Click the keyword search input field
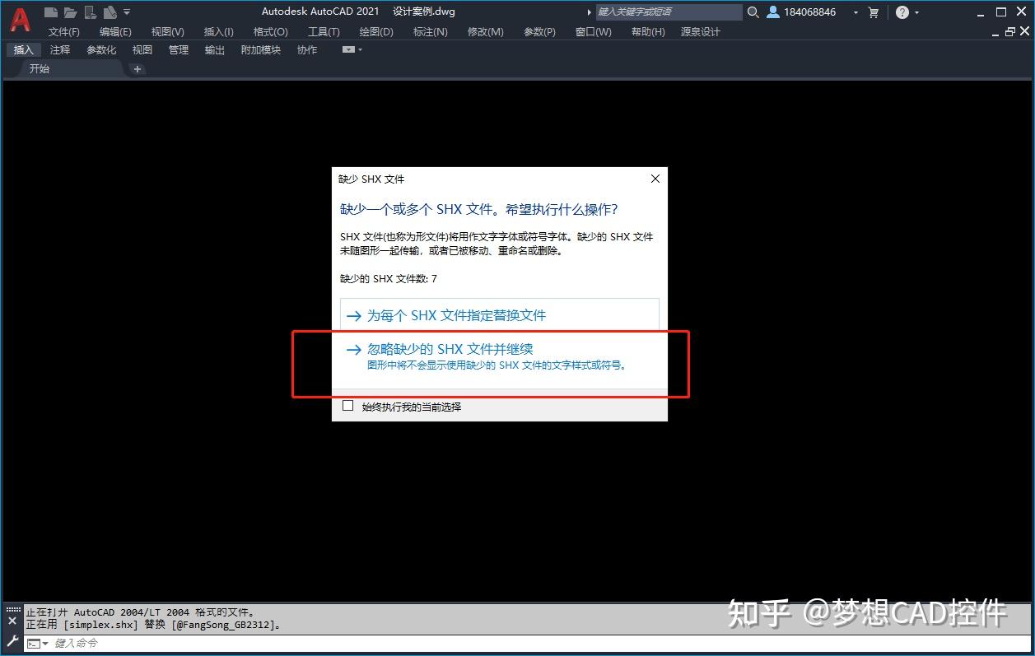Image resolution: width=1035 pixels, height=656 pixels. click(x=669, y=12)
